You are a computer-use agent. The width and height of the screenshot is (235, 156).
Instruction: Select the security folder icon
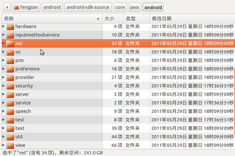(x=10, y=86)
